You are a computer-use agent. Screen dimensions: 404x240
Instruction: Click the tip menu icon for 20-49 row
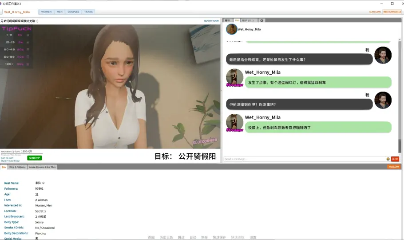click(x=28, y=49)
